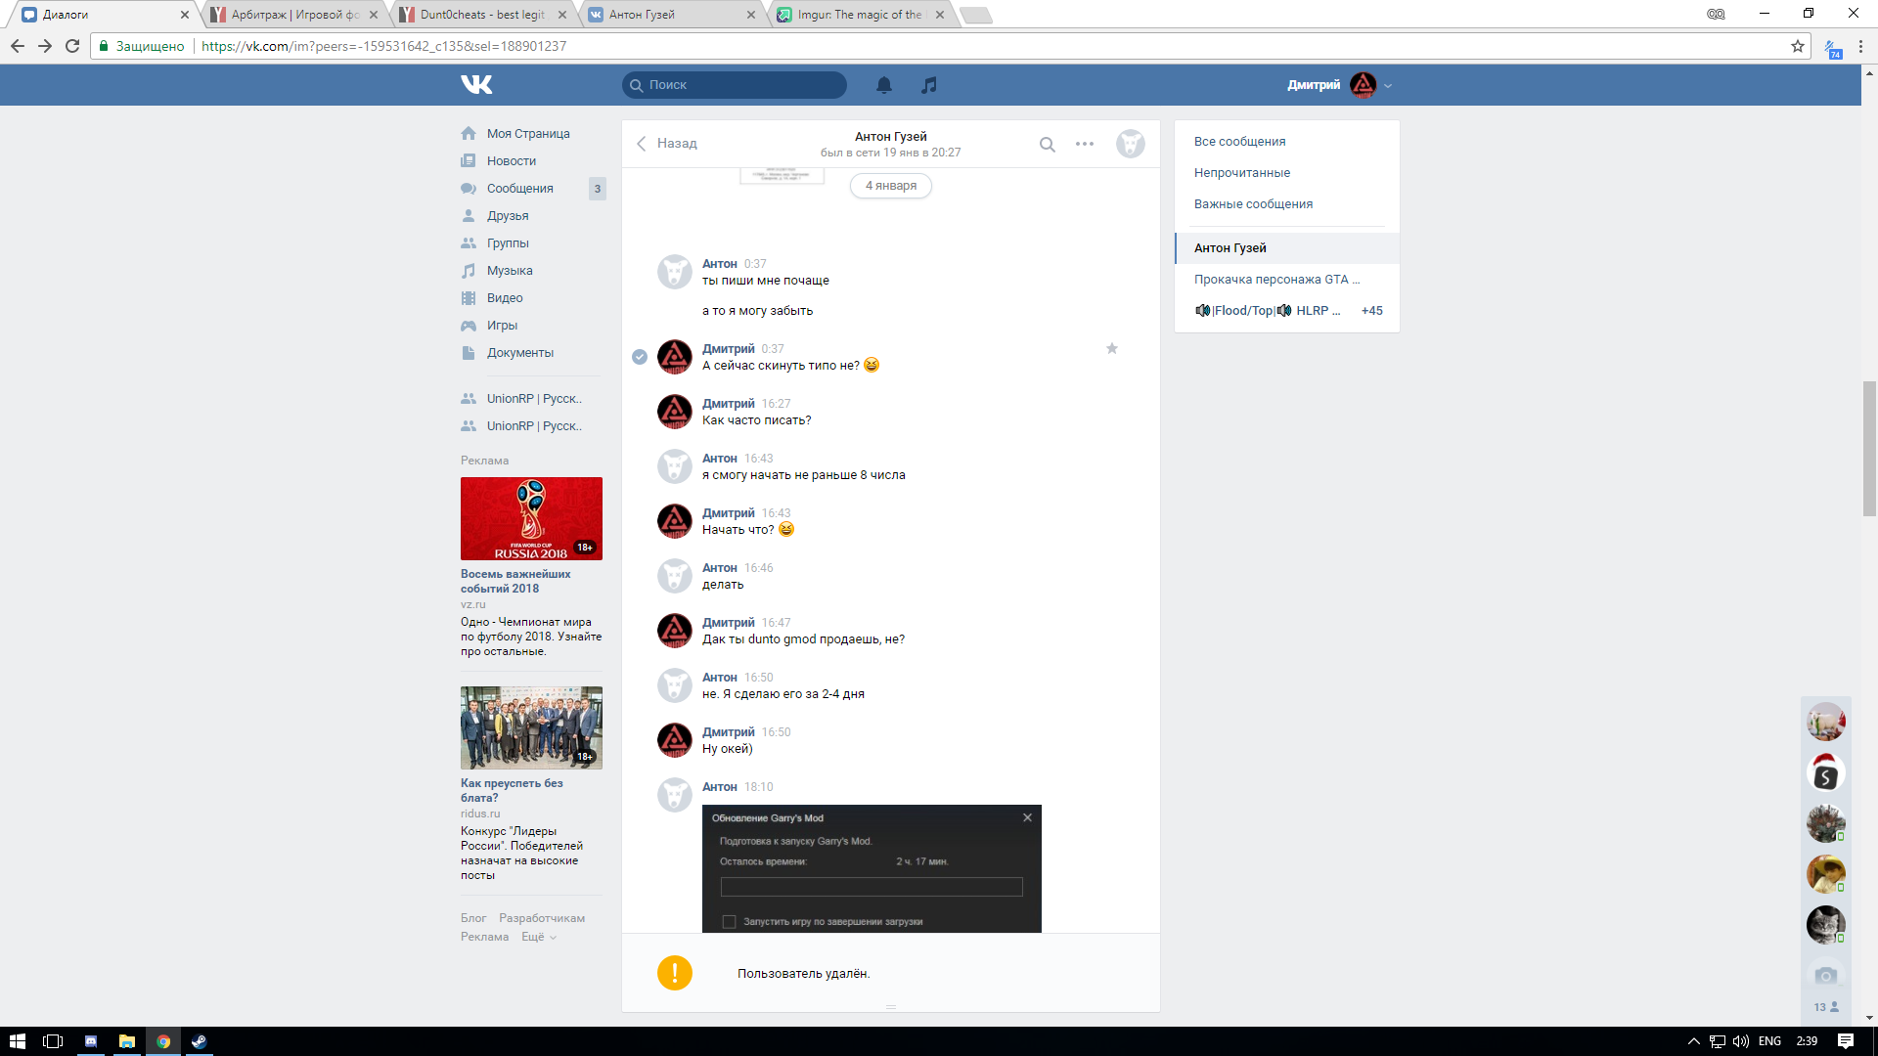Click the VK search field
The width and height of the screenshot is (1878, 1056).
(736, 85)
